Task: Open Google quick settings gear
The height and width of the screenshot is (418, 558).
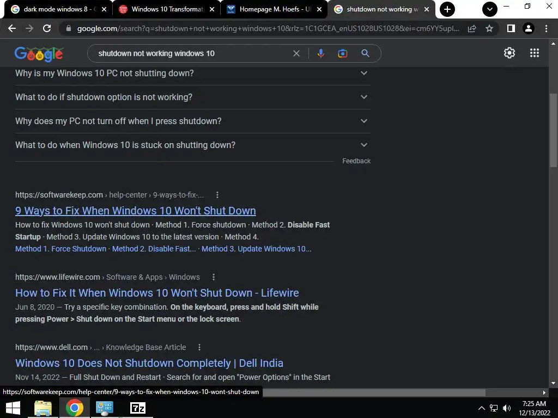Action: pyautogui.click(x=510, y=53)
